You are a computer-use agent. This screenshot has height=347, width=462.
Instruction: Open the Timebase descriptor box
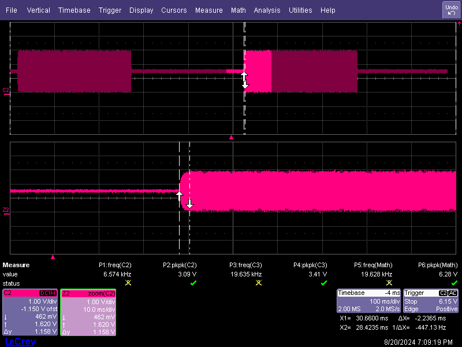(368, 301)
